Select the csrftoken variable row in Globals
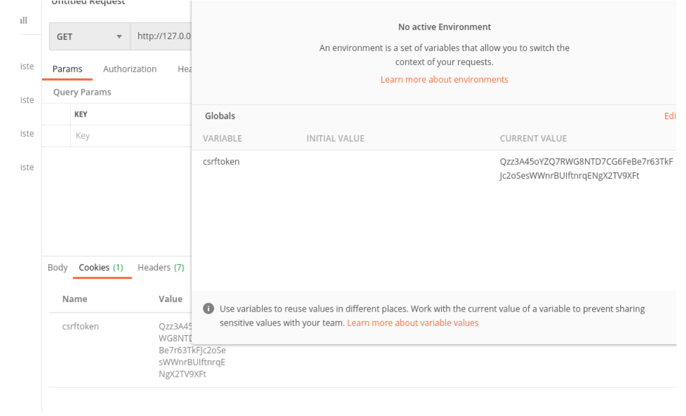The image size is (686, 416). 222,161
